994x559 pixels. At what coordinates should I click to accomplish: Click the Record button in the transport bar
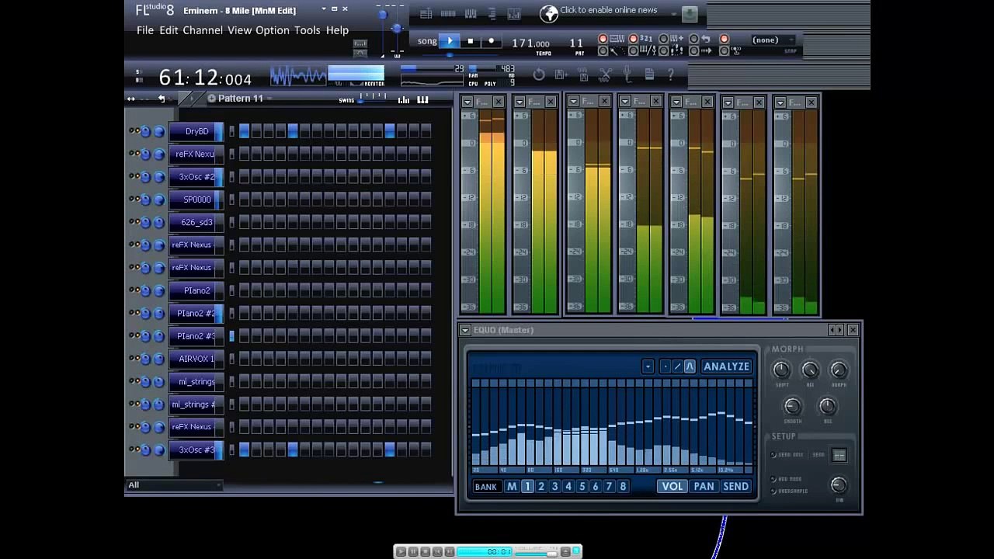(x=491, y=41)
